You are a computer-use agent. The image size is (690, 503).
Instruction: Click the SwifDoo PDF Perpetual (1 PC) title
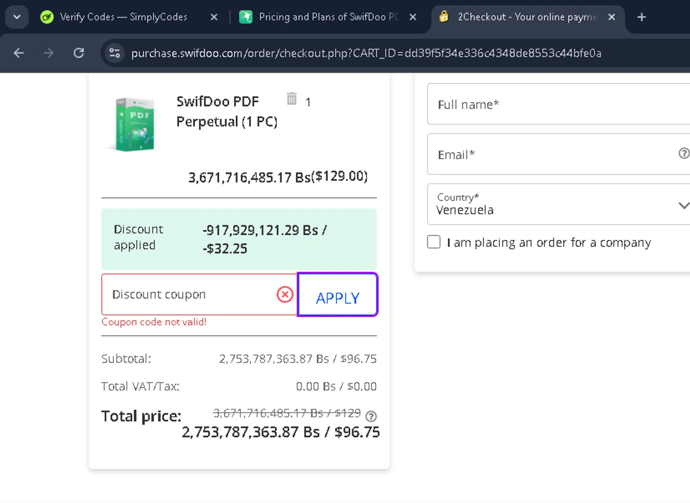pos(227,111)
